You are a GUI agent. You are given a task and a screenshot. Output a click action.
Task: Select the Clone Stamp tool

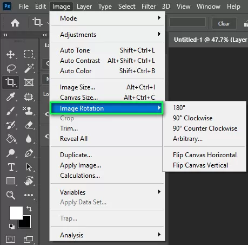[28, 111]
